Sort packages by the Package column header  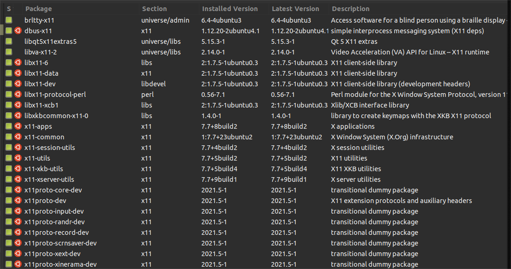point(38,9)
